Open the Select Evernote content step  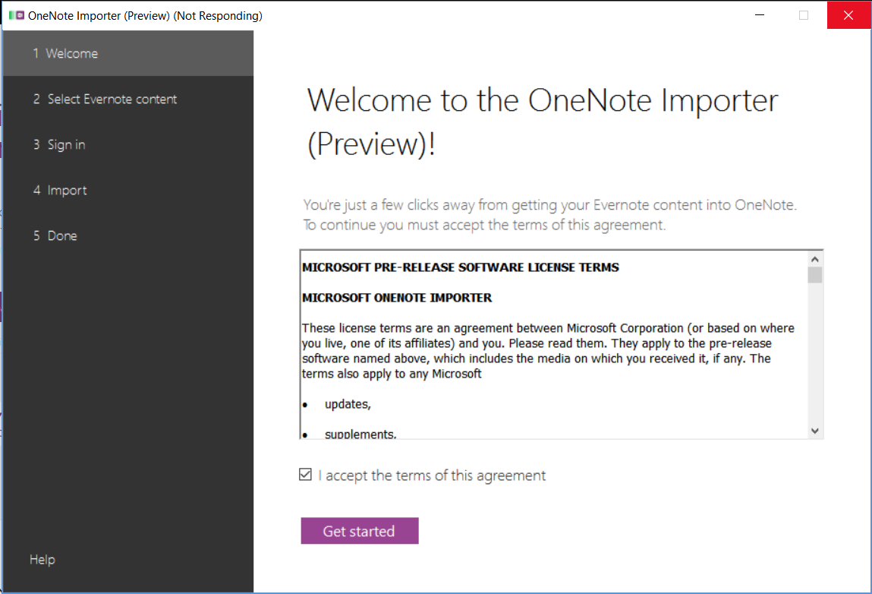105,99
